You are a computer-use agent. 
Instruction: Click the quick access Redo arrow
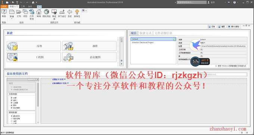pos(27,2)
